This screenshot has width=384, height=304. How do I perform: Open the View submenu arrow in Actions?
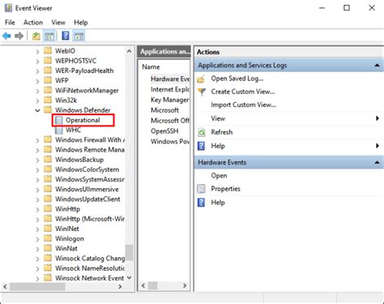tap(378, 118)
